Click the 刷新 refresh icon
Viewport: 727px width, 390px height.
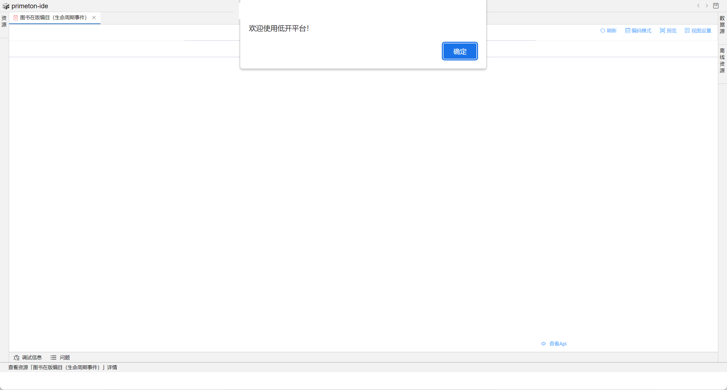(602, 30)
